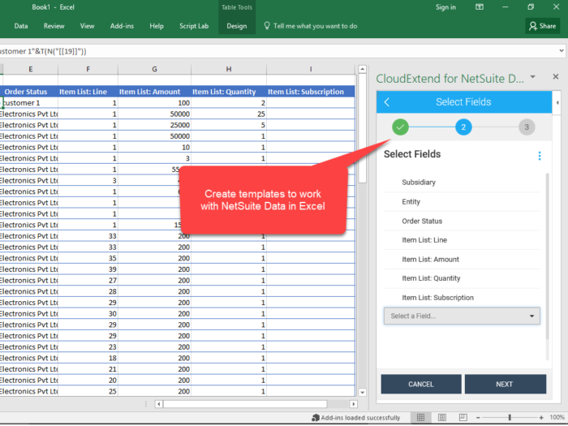Select column G header
Viewport: 568px width, 426px height.
155,69
